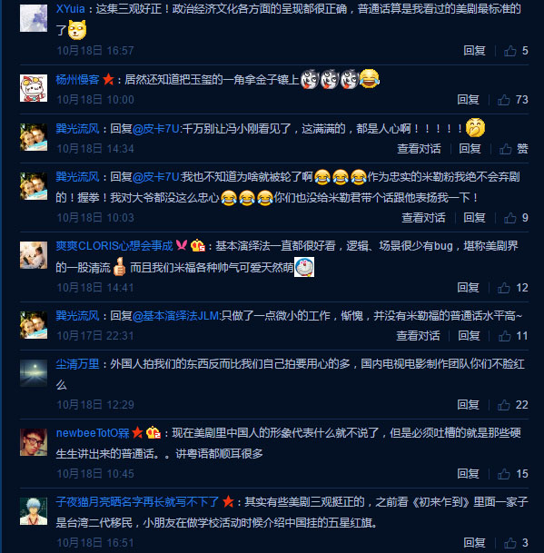Click the red star badge next to 杨州慢客
The image size is (544, 553).
coord(108,79)
